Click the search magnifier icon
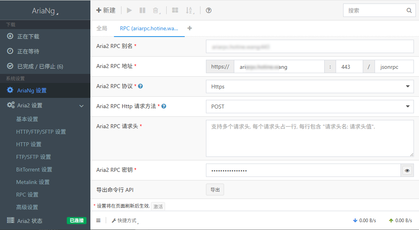Image resolution: width=419 pixels, height=230 pixels. (409, 10)
